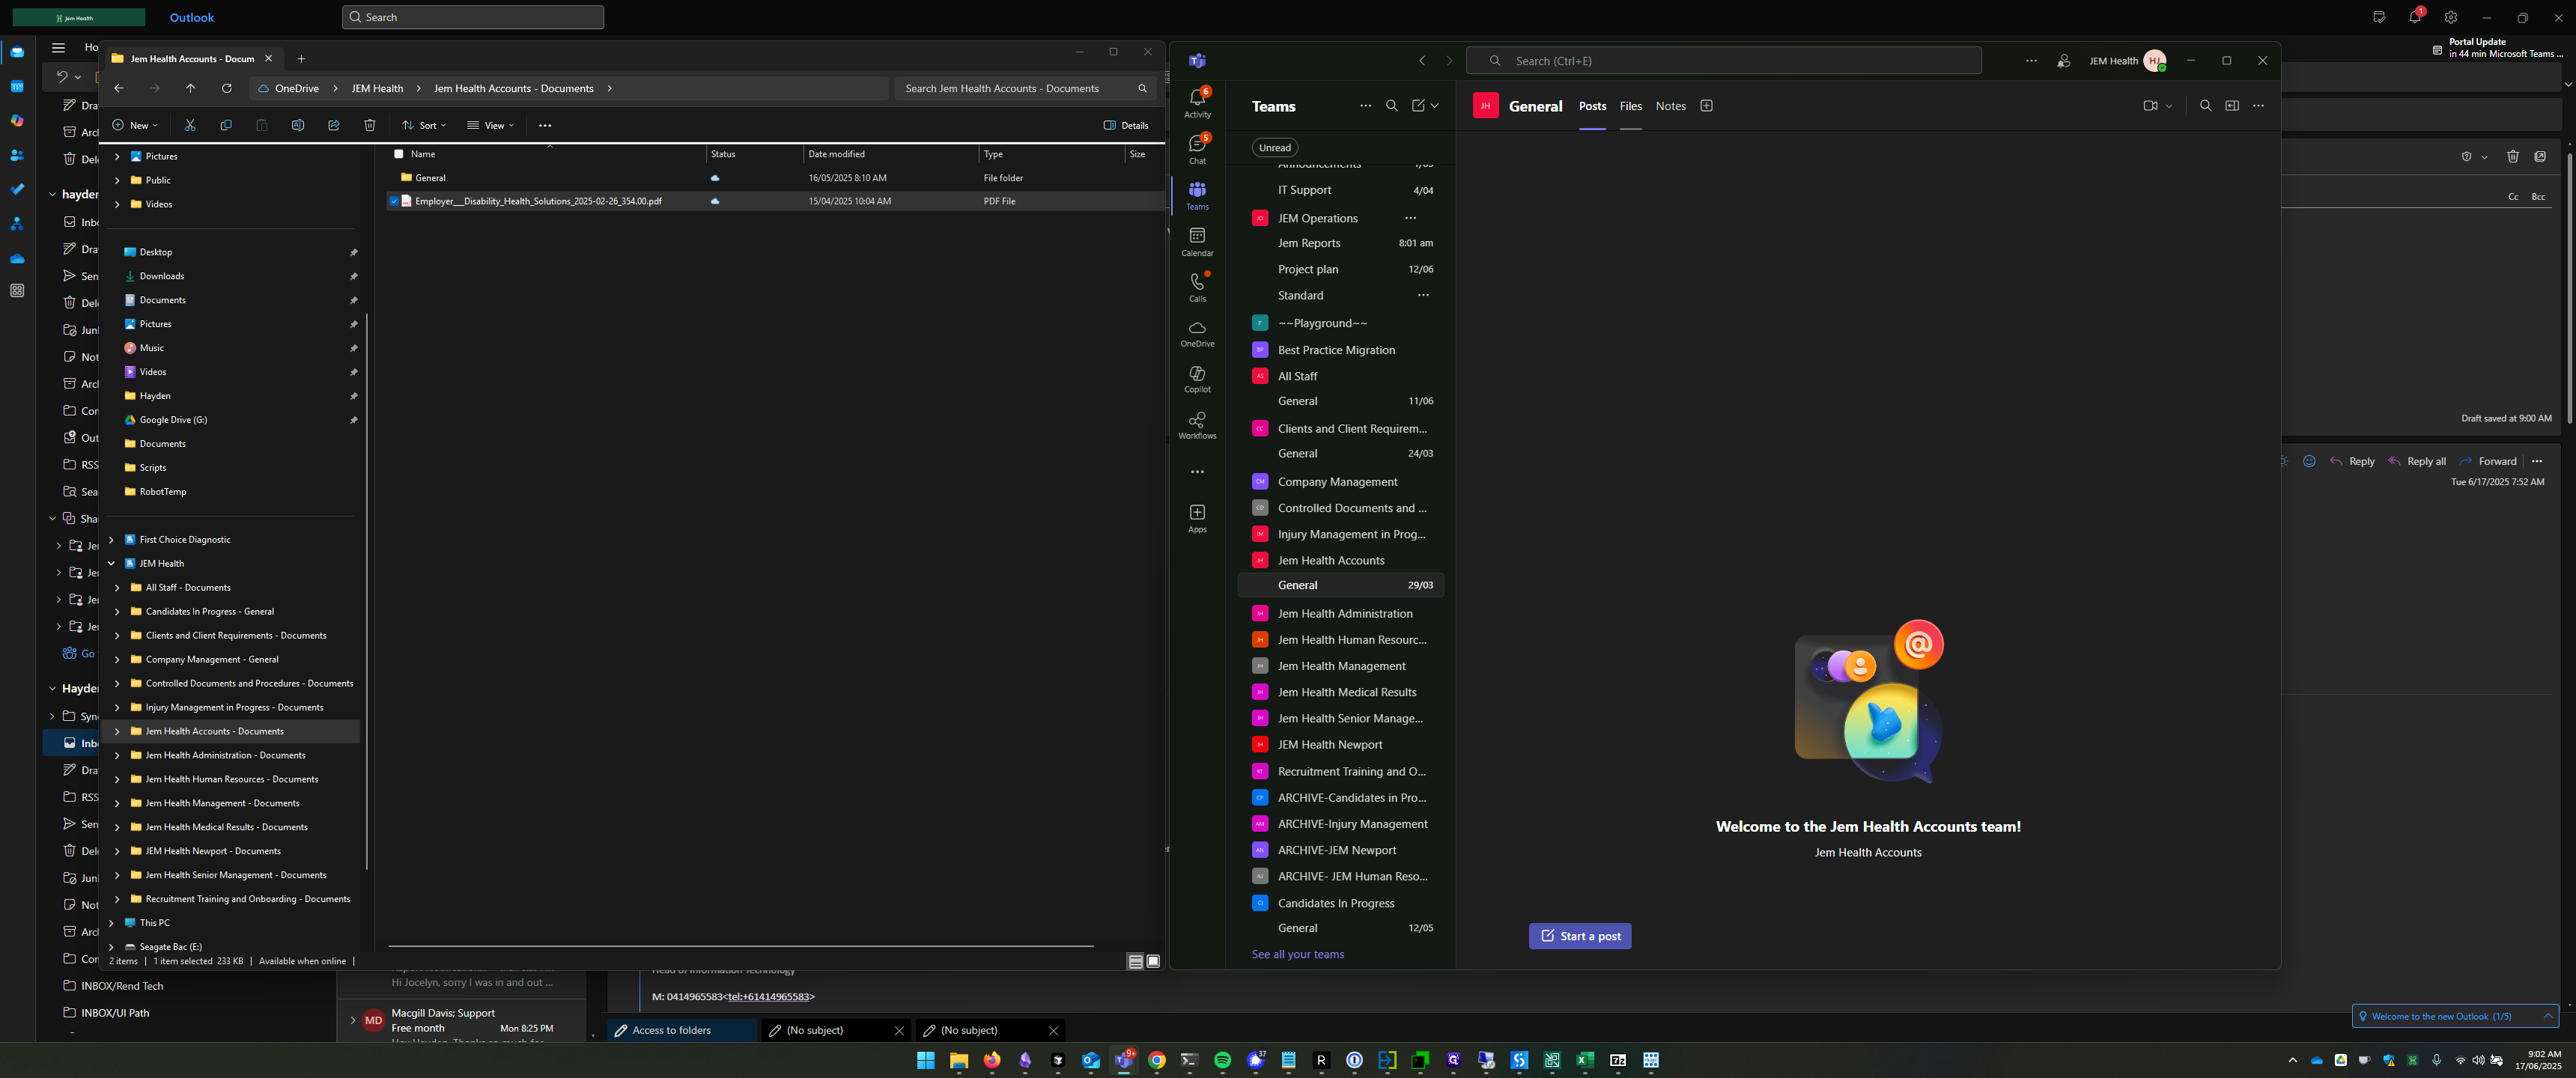The height and width of the screenshot is (1078, 2576).
Task: Click the Outlook Search box in the top bar
Action: coord(472,17)
